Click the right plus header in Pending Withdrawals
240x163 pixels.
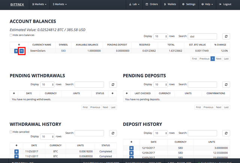[x=112, y=93]
